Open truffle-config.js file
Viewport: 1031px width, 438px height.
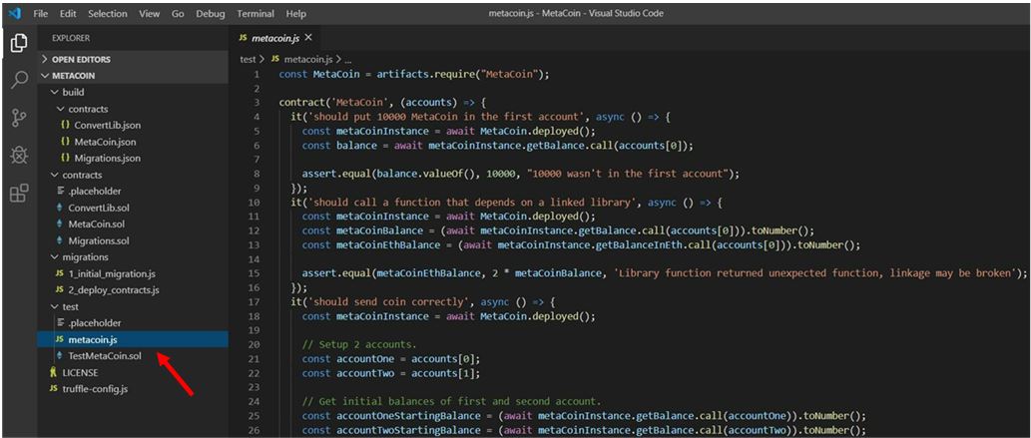click(x=95, y=388)
